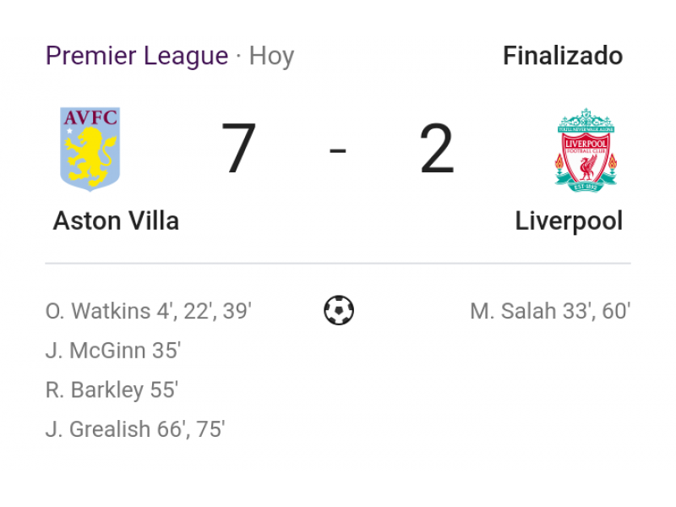This screenshot has width=676, height=507.
Task: Click the Finalizado match status
Action: click(x=563, y=56)
